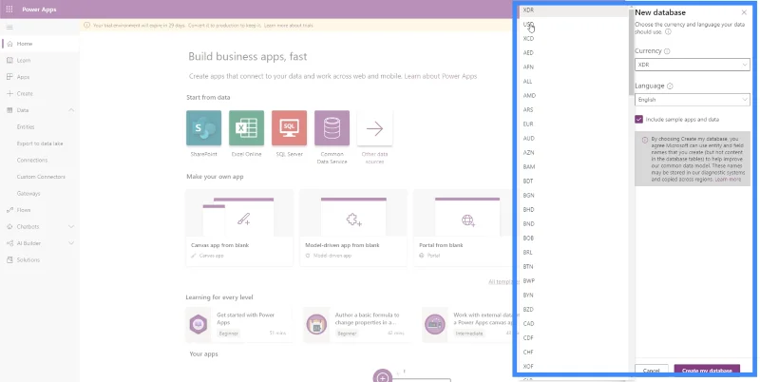Choose the Common Data Service tile
The width and height of the screenshot is (760, 382).
pyautogui.click(x=332, y=128)
